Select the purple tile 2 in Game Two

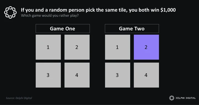[146, 47]
